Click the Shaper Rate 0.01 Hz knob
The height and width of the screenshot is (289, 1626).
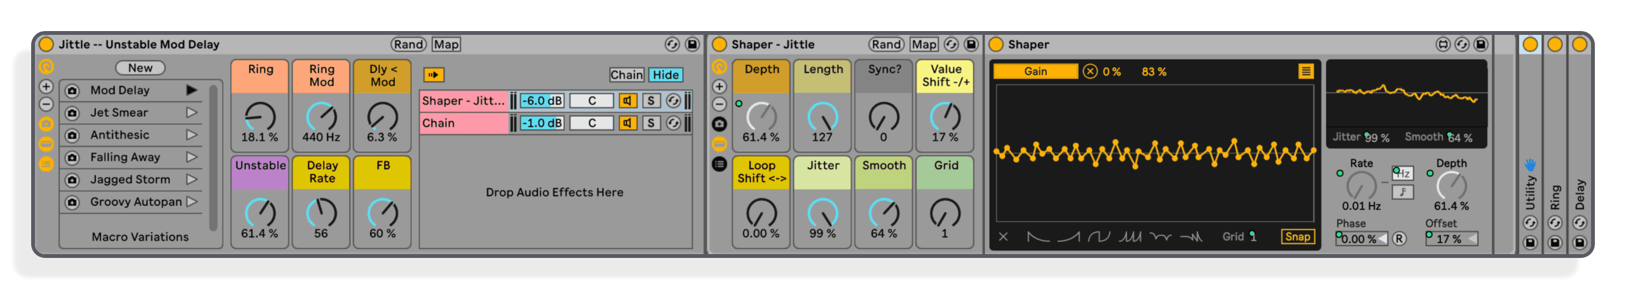pos(1362,186)
